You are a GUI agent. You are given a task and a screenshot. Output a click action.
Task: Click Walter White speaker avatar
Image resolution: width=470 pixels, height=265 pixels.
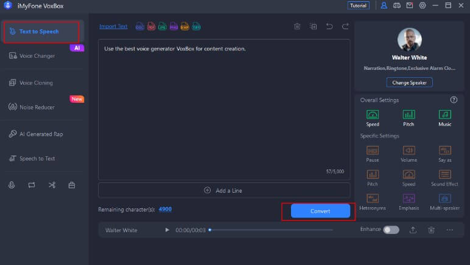(x=410, y=40)
